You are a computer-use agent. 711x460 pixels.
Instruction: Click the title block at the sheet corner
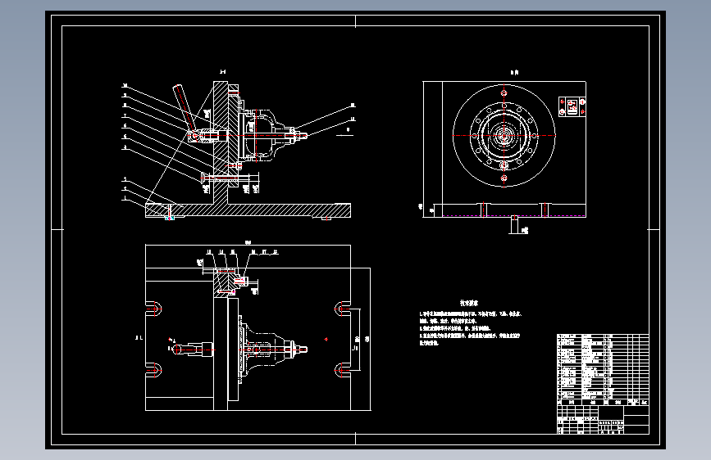[603, 420]
